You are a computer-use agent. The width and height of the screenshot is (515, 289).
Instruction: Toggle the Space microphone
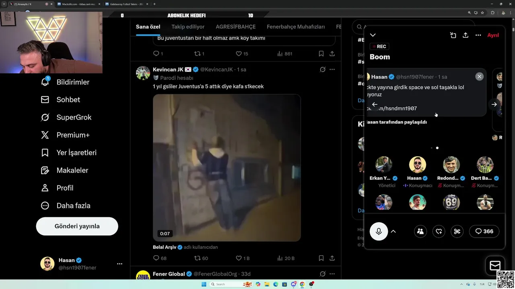click(379, 231)
